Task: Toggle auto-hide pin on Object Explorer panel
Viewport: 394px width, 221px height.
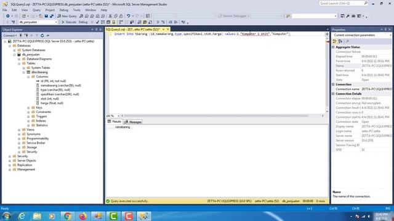Action: (96, 29)
